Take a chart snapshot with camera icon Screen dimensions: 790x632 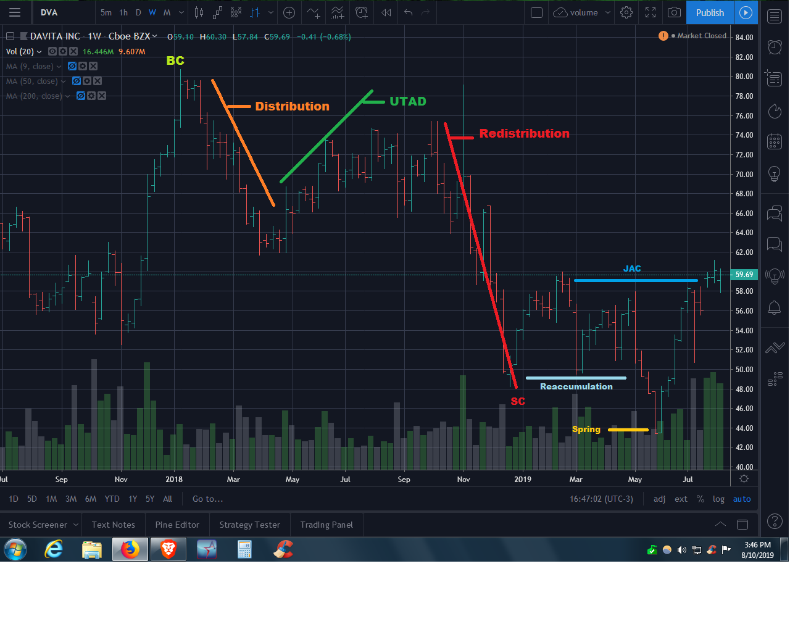pos(675,12)
